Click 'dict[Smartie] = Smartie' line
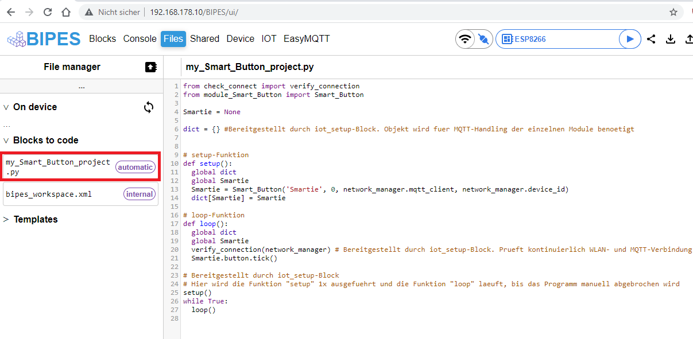Image resolution: width=693 pixels, height=339 pixels. coord(238,198)
